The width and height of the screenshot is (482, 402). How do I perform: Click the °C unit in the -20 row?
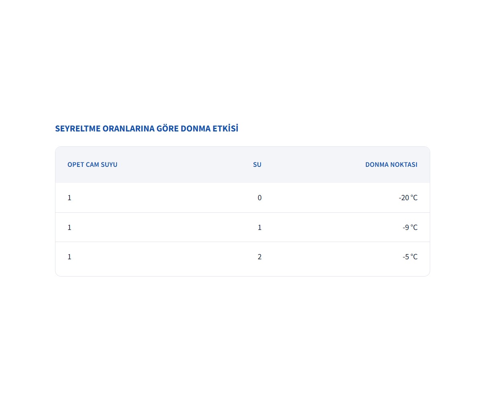coord(414,198)
